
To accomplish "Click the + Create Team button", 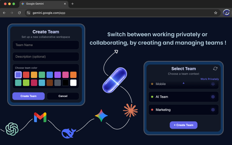I will (183, 125).
